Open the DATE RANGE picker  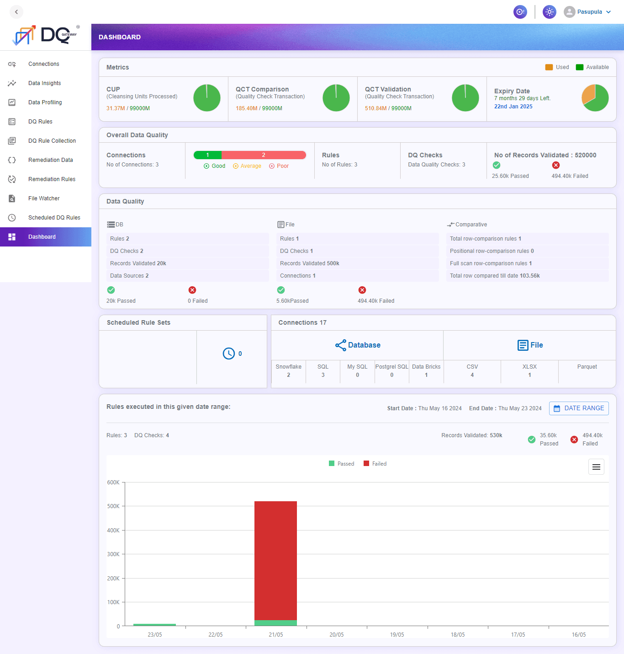pos(579,408)
